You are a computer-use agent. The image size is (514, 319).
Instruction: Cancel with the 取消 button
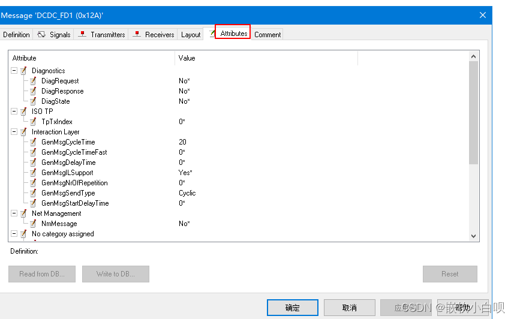350,308
